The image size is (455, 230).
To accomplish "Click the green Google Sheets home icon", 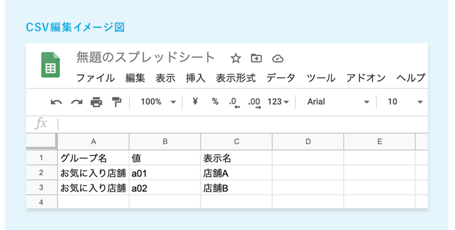I will 50,65.
